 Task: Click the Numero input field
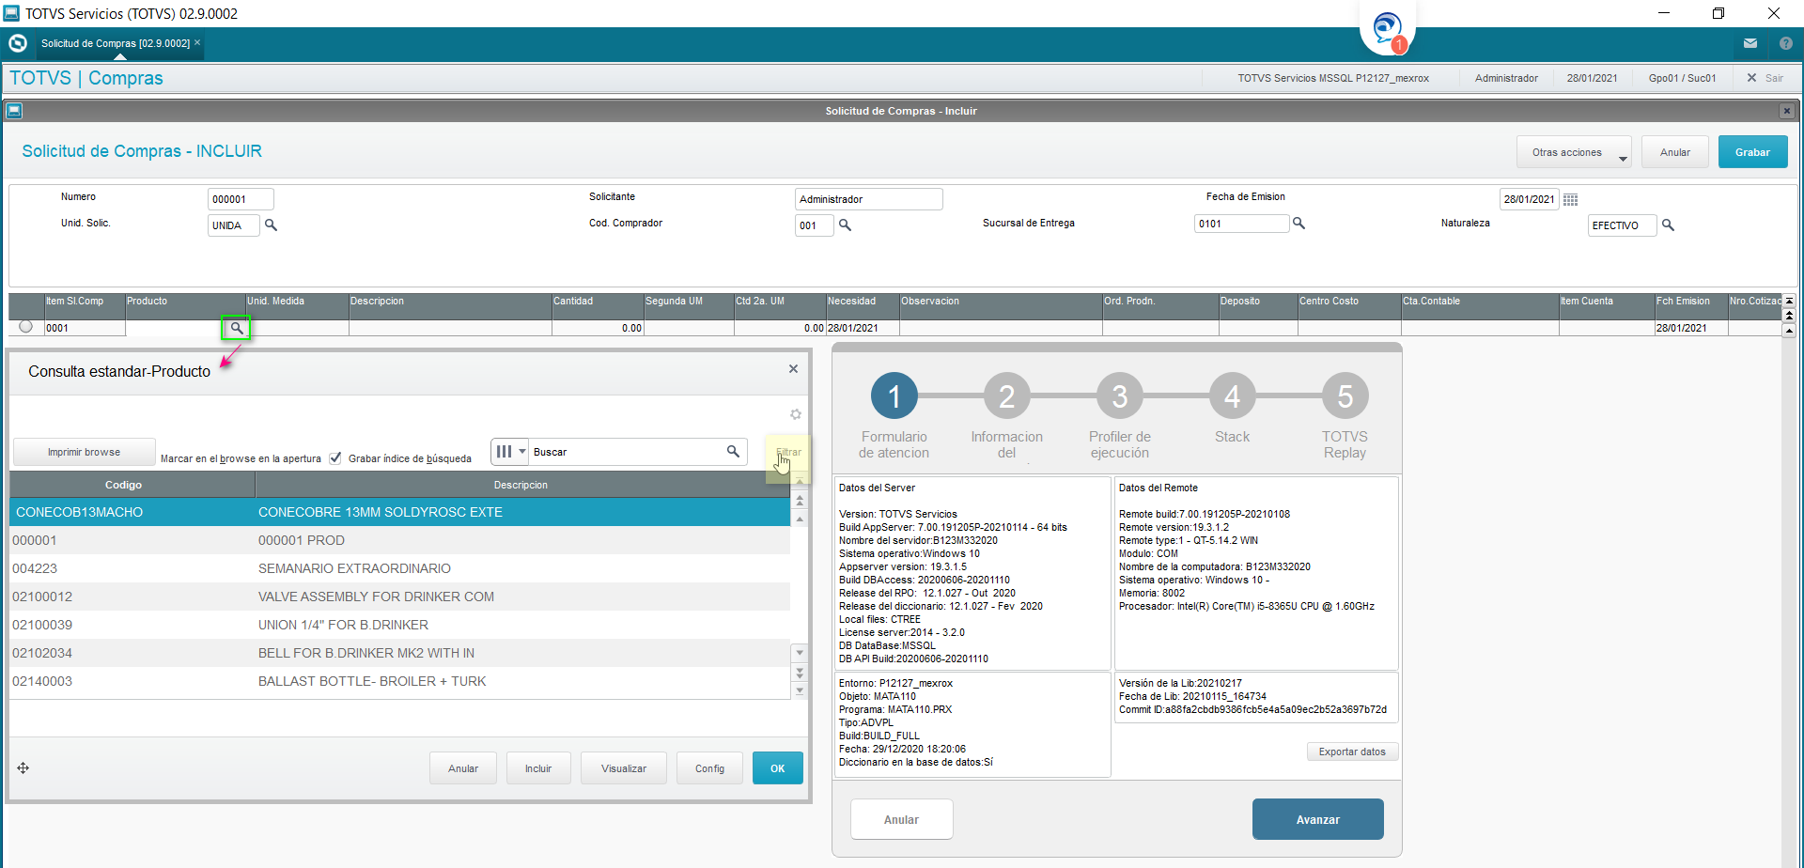[241, 199]
